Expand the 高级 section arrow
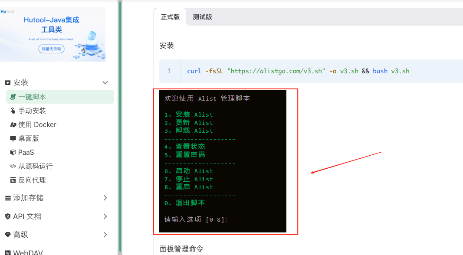Image resolution: width=463 pixels, height=255 pixels. (x=105, y=235)
